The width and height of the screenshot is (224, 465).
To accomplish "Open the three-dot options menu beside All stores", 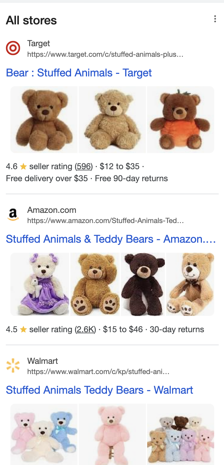I will click(215, 19).
